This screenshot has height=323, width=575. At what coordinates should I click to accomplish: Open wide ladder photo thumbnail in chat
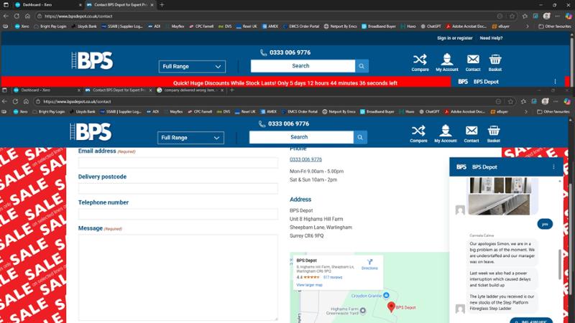coord(499,205)
